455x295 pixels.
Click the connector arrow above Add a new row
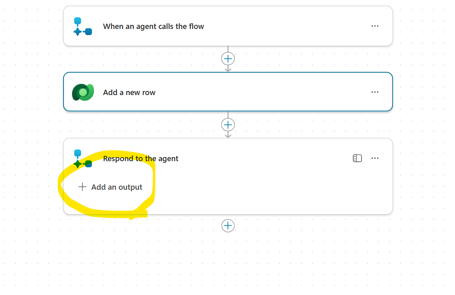click(228, 69)
